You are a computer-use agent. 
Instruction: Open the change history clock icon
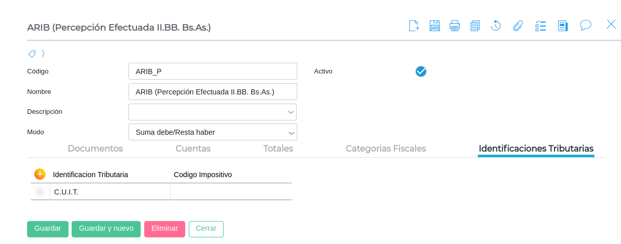[496, 26]
